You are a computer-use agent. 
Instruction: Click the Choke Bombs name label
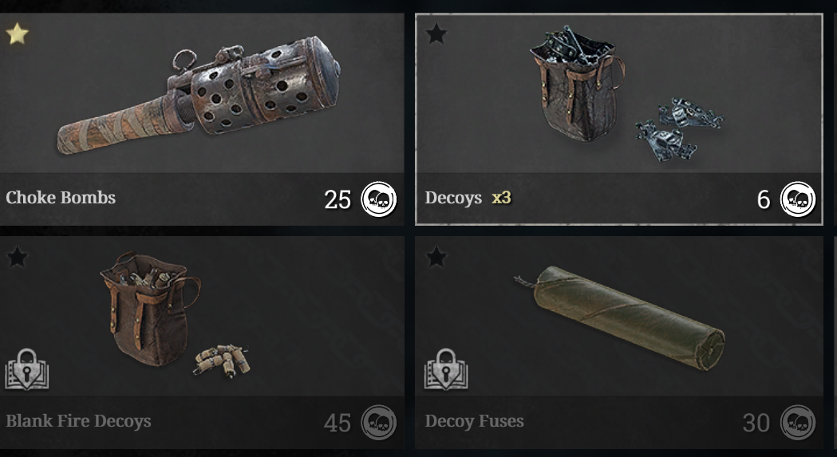pos(61,198)
